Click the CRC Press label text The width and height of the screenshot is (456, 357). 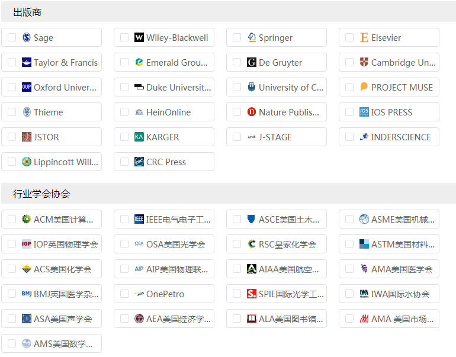[x=166, y=162]
